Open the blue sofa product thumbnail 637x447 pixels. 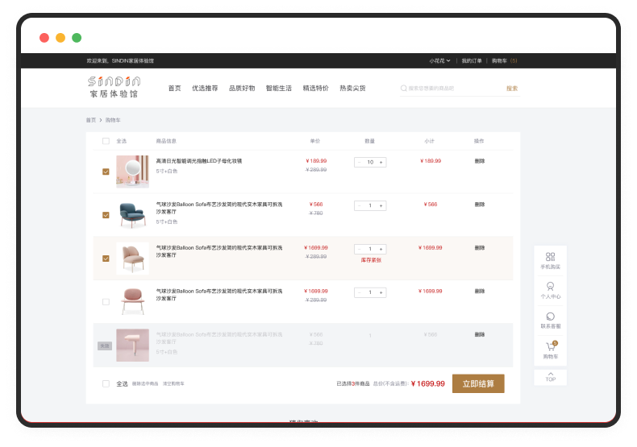(x=131, y=214)
